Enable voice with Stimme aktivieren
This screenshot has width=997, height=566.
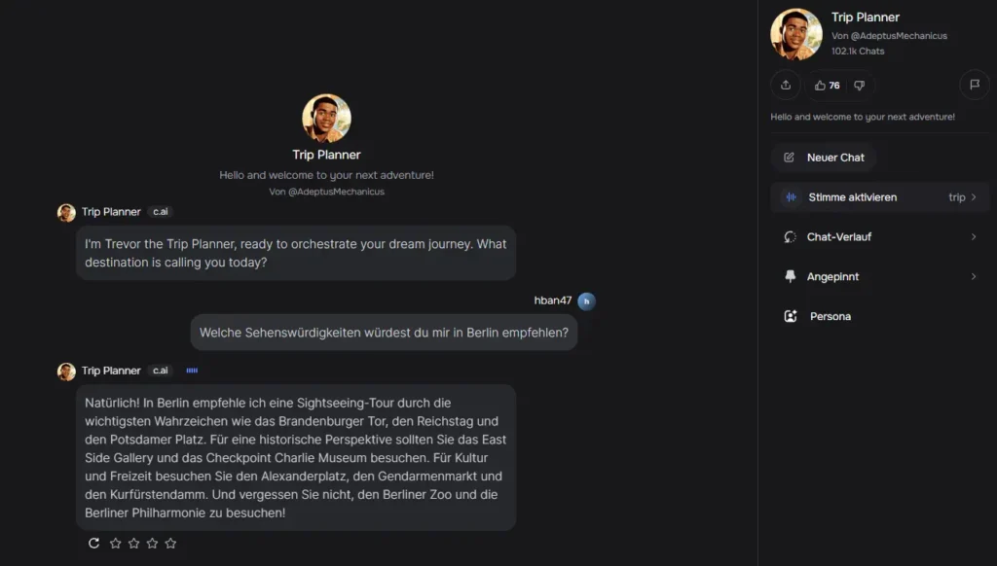point(851,196)
